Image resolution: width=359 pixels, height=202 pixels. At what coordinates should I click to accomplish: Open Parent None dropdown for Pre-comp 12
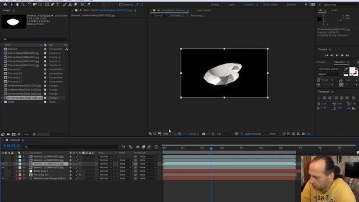148,175
